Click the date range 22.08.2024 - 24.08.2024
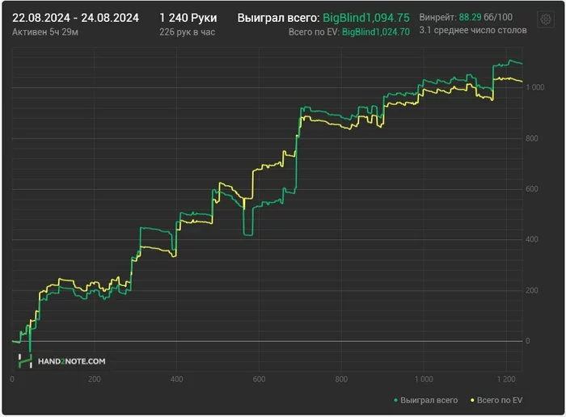 [75, 18]
